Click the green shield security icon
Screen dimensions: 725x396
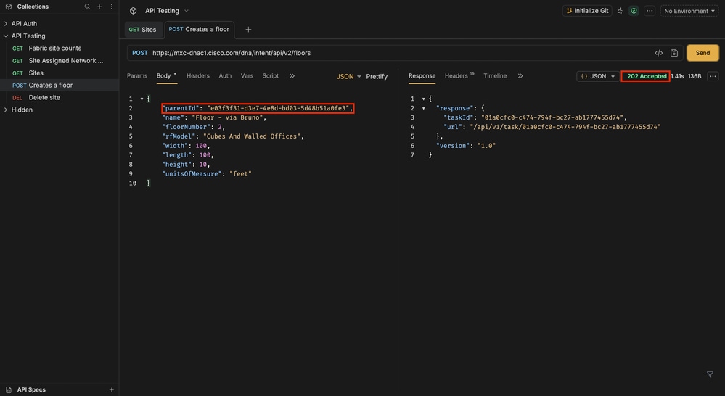click(x=634, y=11)
